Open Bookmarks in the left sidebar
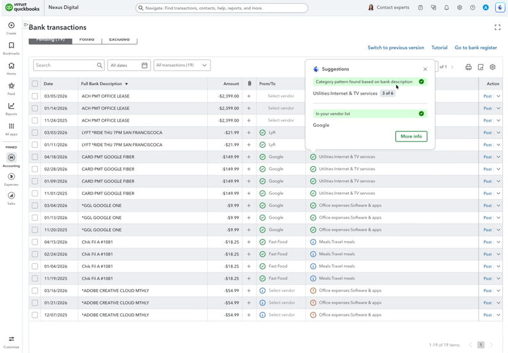 (12, 48)
